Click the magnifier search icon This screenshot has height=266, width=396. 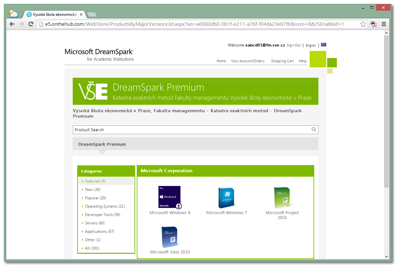click(x=314, y=129)
